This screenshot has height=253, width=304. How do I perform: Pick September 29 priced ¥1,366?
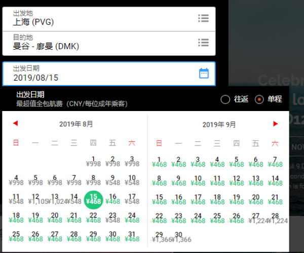coord(161,237)
